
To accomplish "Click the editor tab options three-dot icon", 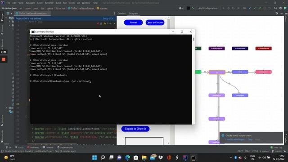I will coord(114,13).
